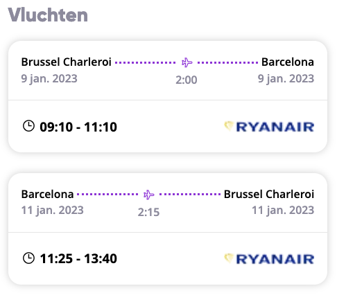Click dotted route line left of outbound airplane
337x295 pixels.
[146, 62]
